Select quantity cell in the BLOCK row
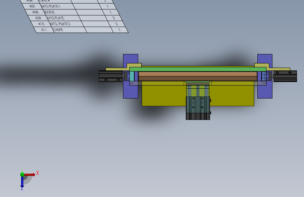 pyautogui.click(x=111, y=12)
